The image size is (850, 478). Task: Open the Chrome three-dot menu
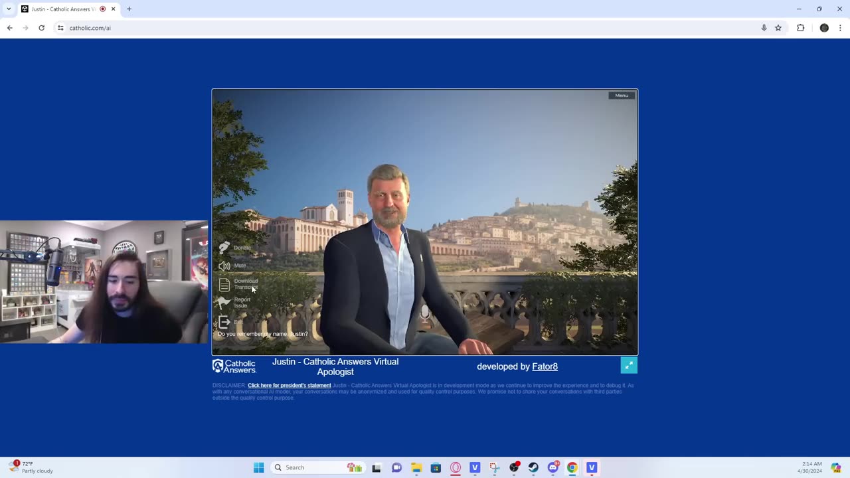click(x=841, y=28)
